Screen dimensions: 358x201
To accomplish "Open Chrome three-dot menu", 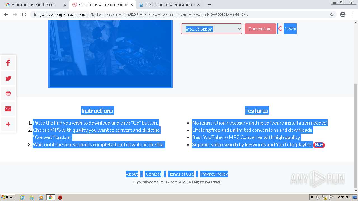I will (x=352, y=15).
